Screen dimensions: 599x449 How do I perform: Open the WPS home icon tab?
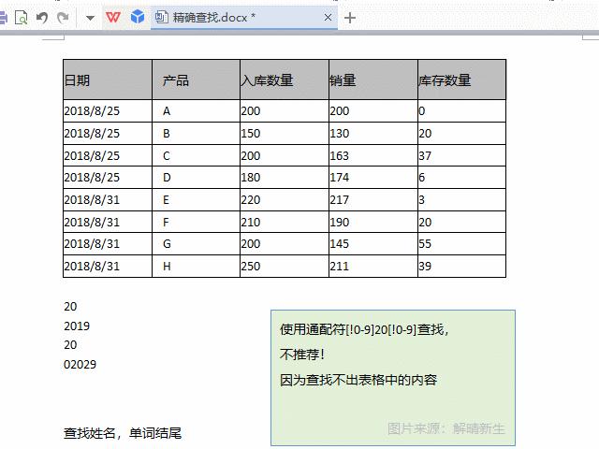pos(113,17)
